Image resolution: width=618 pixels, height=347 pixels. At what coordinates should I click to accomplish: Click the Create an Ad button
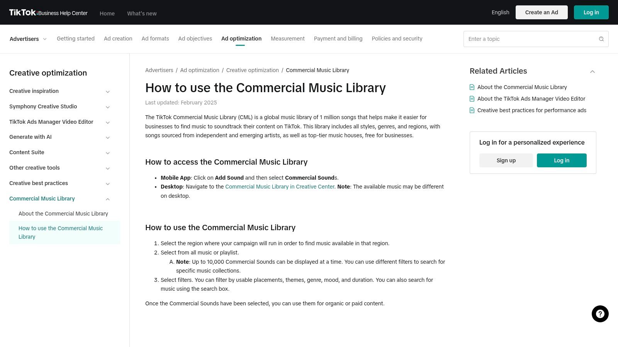(542, 12)
